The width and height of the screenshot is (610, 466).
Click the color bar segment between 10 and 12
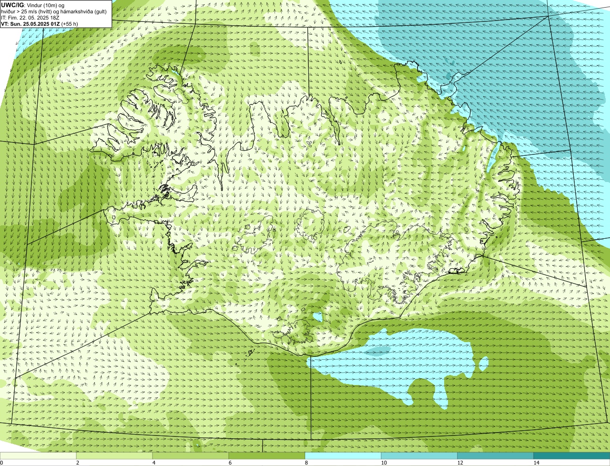[419, 456]
